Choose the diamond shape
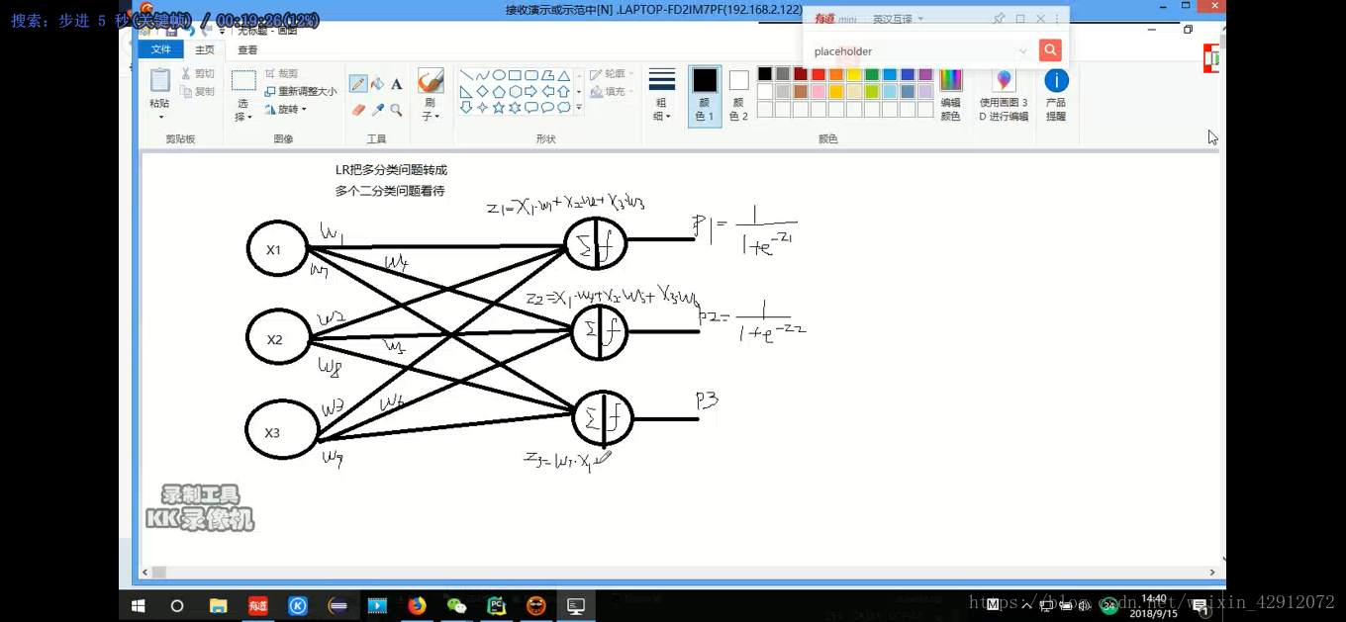The width and height of the screenshot is (1346, 622). pos(483,91)
